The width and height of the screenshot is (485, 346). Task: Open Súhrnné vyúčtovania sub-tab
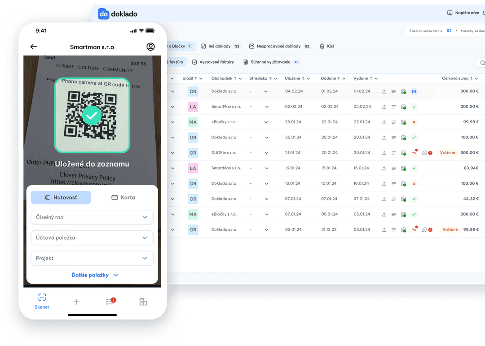pos(271,62)
